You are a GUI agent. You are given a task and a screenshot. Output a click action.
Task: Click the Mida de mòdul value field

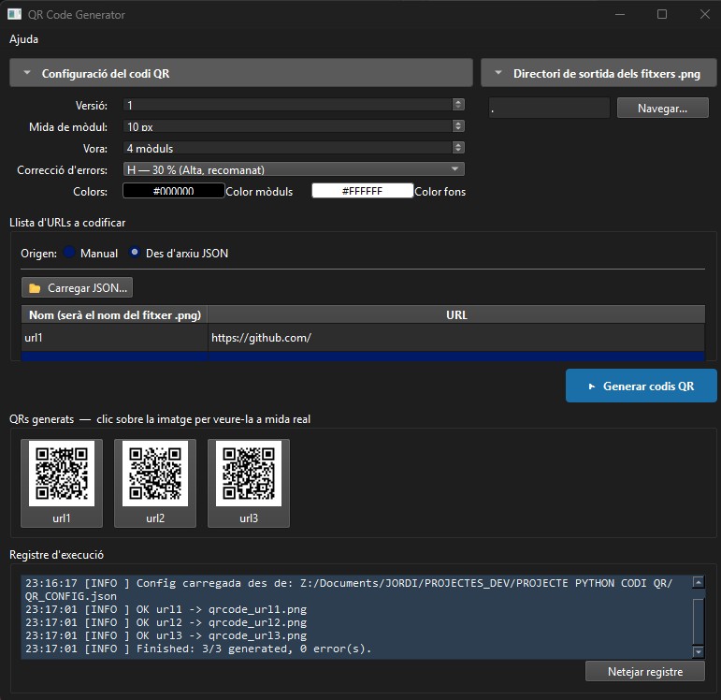pos(288,126)
